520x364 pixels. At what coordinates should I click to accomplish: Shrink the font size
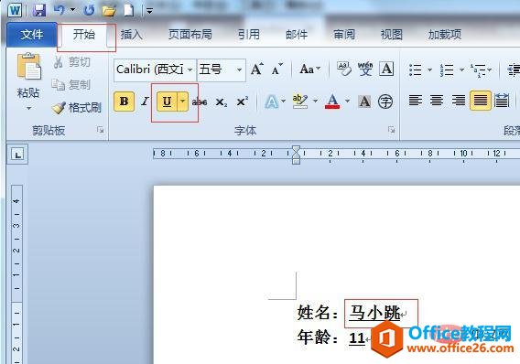pos(276,70)
